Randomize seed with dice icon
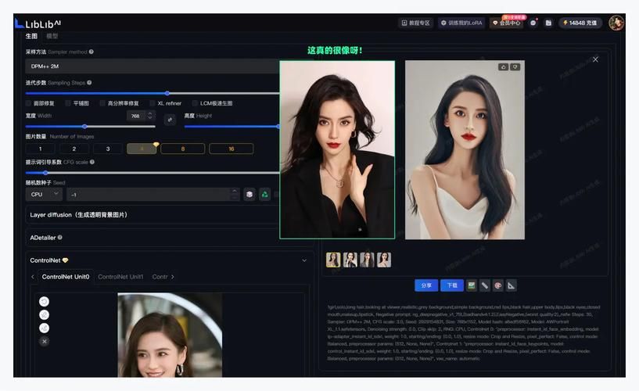This screenshot has width=639, height=391. pos(249,194)
